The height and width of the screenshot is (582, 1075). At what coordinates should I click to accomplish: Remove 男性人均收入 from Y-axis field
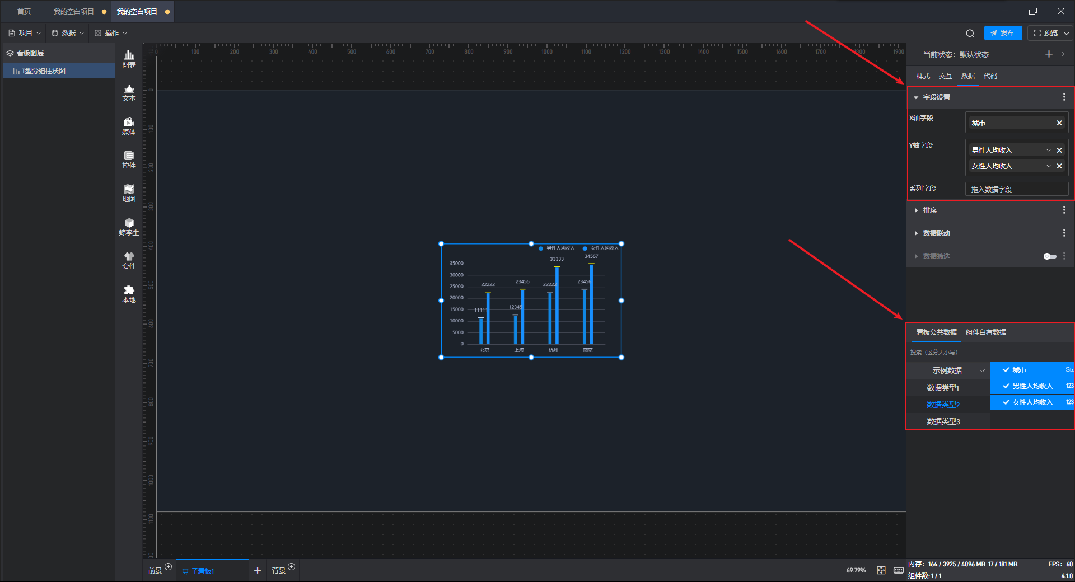point(1059,151)
